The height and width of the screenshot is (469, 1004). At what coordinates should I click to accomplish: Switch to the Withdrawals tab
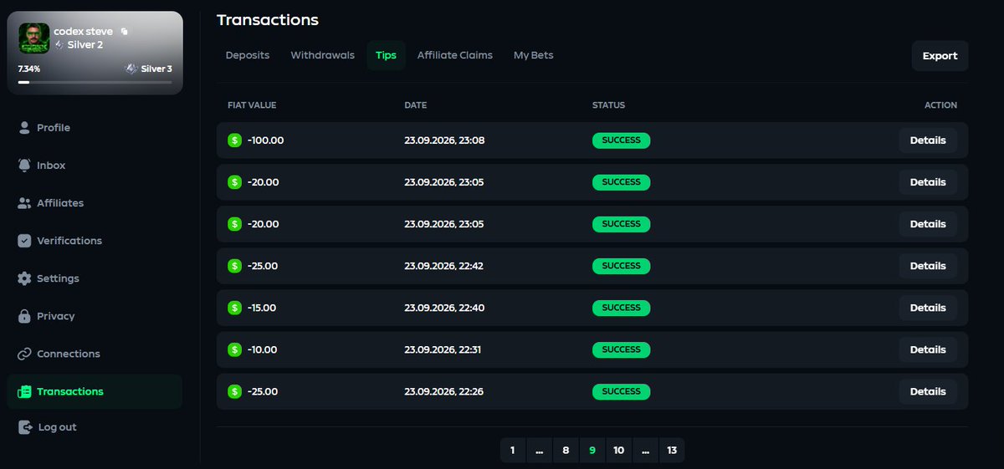click(x=322, y=55)
